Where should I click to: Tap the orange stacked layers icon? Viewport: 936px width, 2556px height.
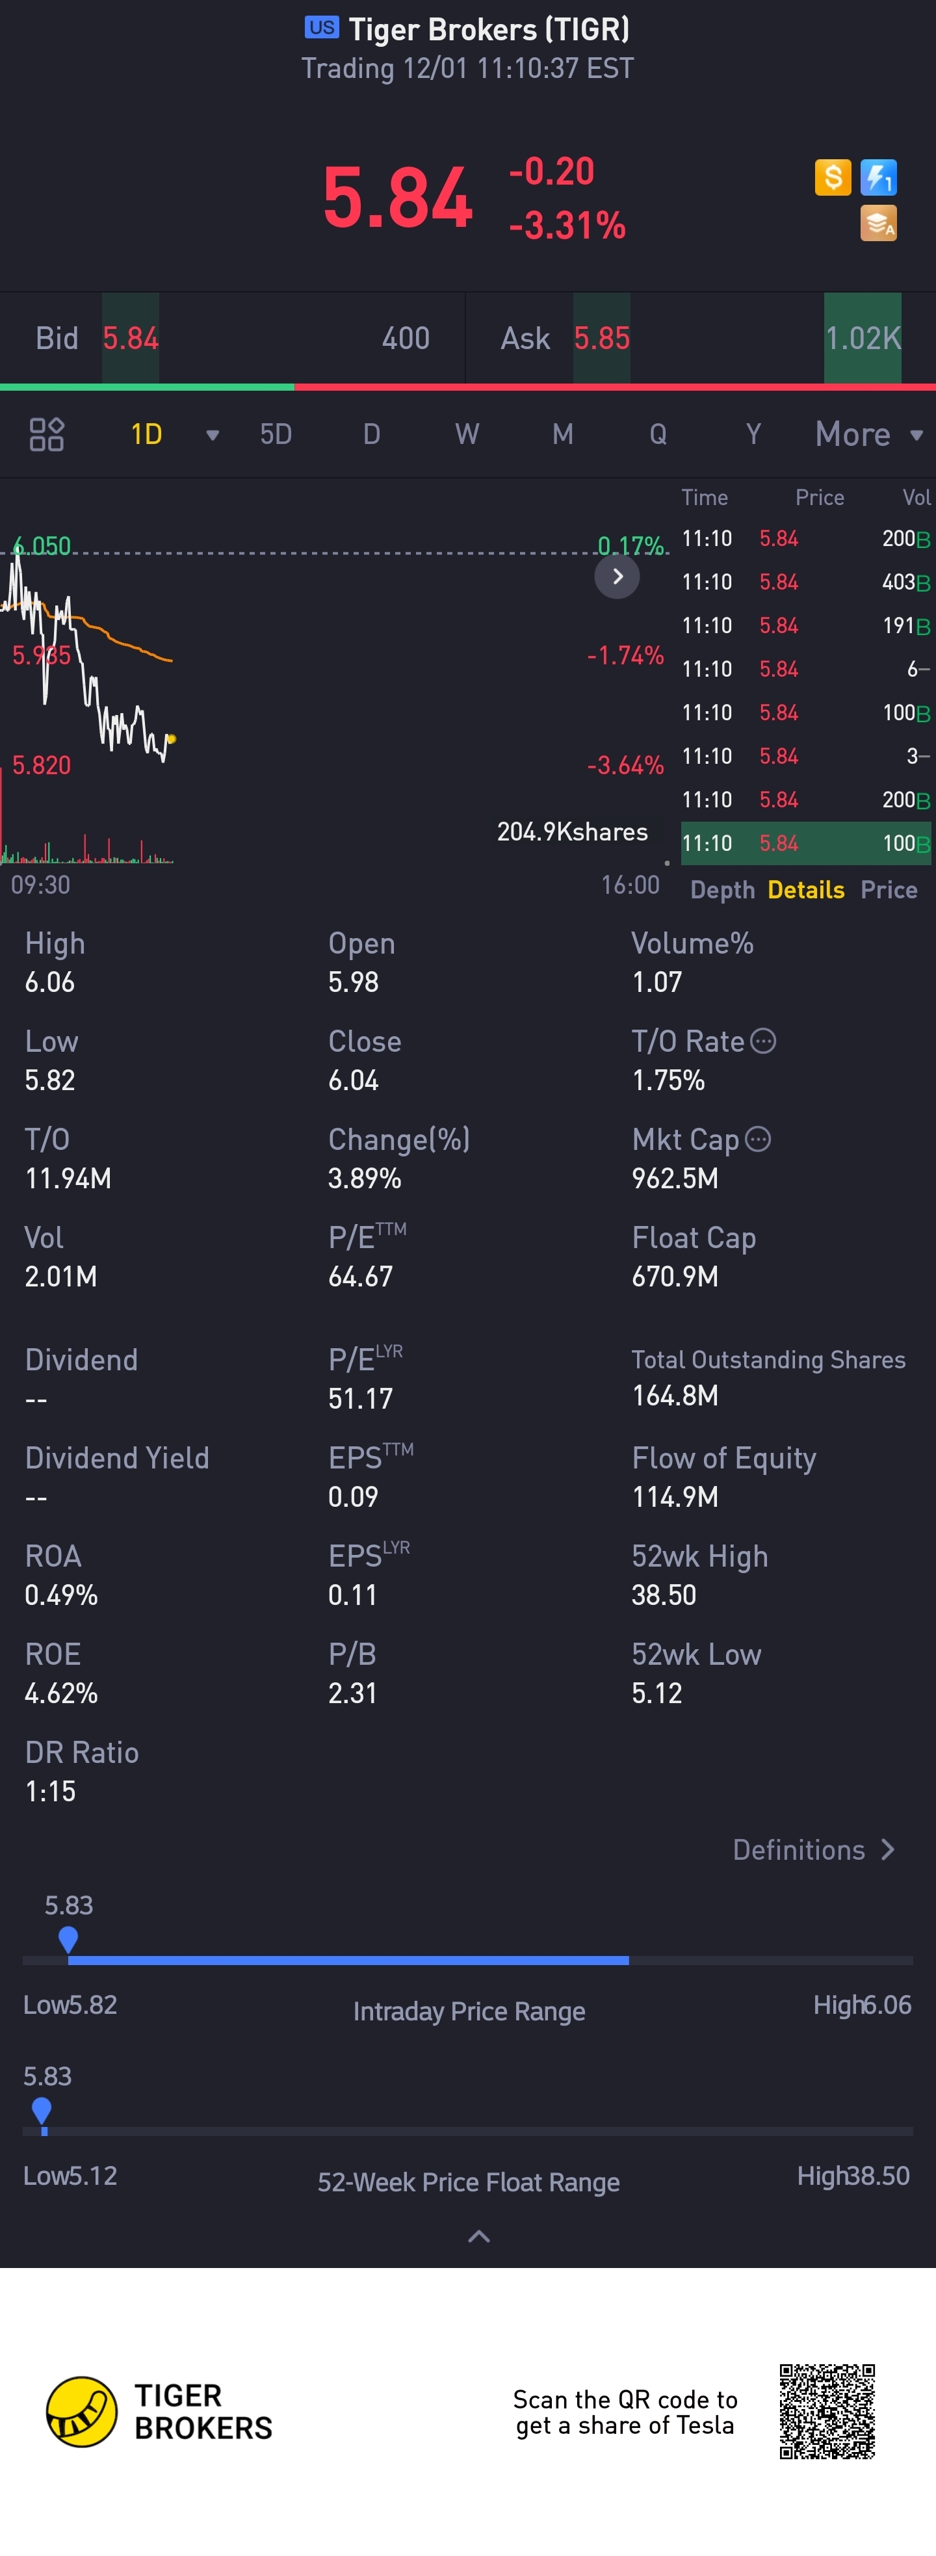[x=878, y=223]
